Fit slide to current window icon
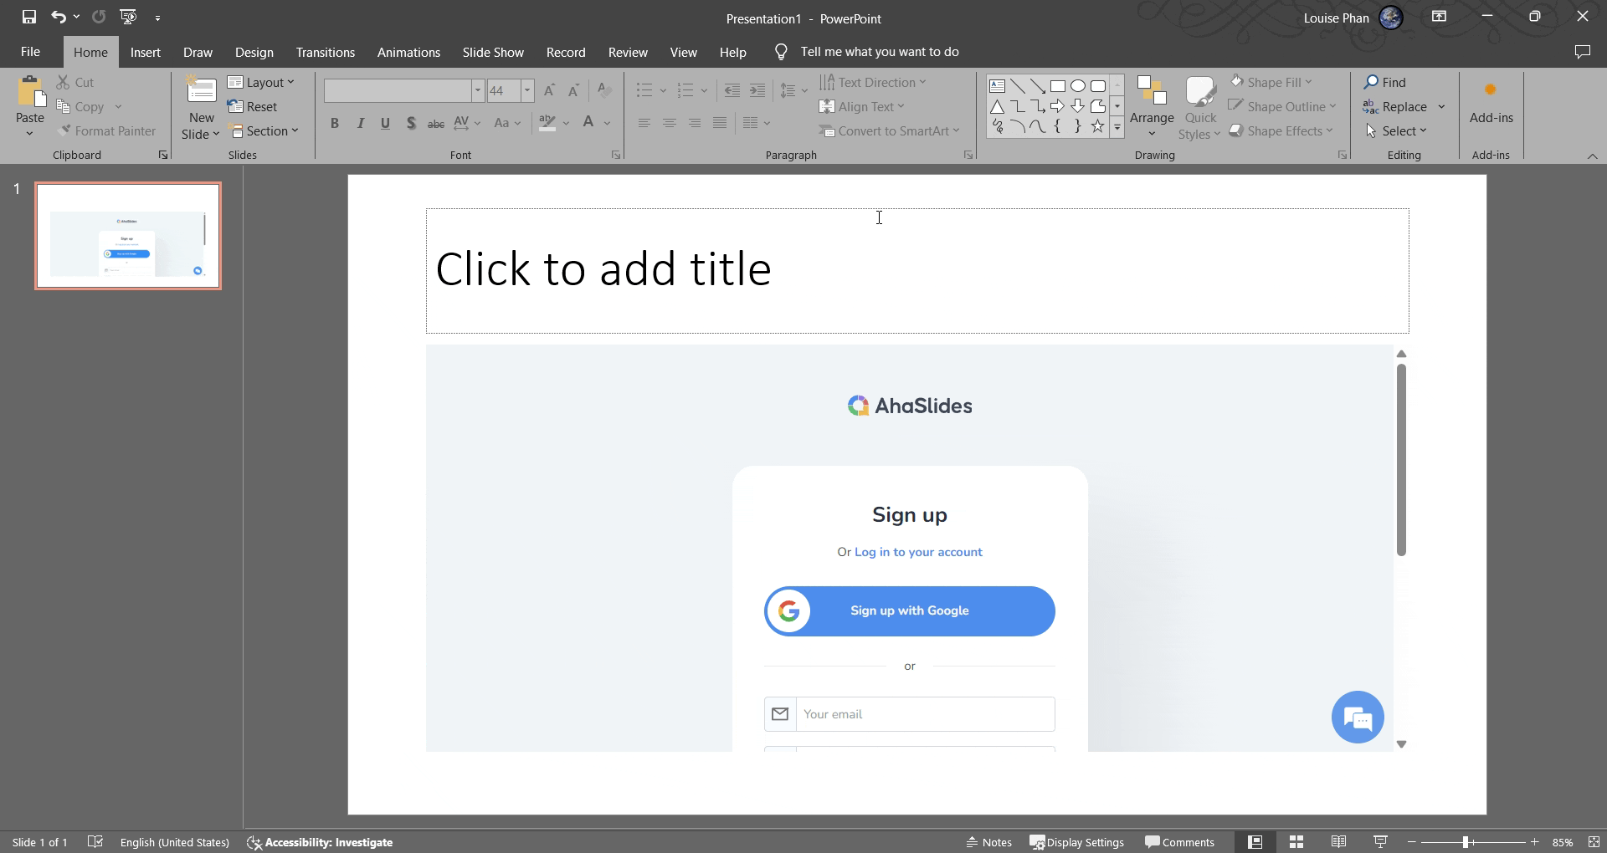Viewport: 1607px width, 853px height. pos(1594,842)
